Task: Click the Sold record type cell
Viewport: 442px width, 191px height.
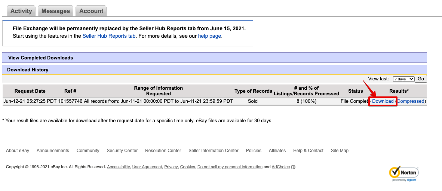Action: click(253, 101)
